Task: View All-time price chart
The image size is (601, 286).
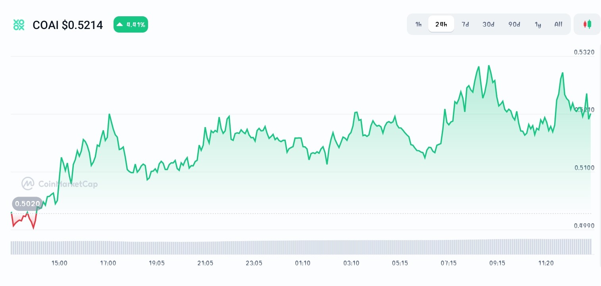Action: pos(558,24)
